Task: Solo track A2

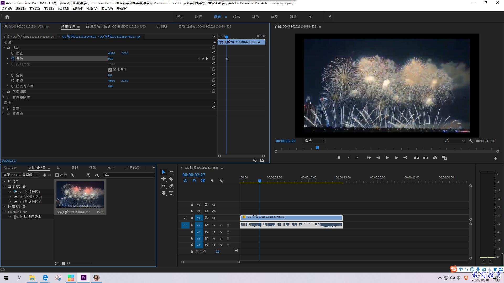Action: [x=221, y=232]
